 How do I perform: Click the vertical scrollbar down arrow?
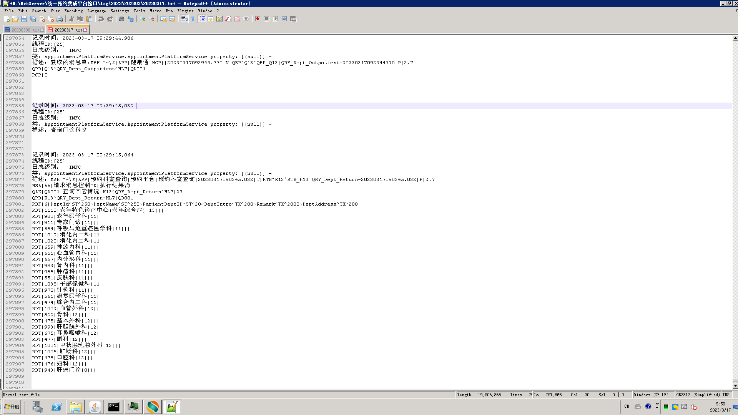pyautogui.click(x=735, y=385)
